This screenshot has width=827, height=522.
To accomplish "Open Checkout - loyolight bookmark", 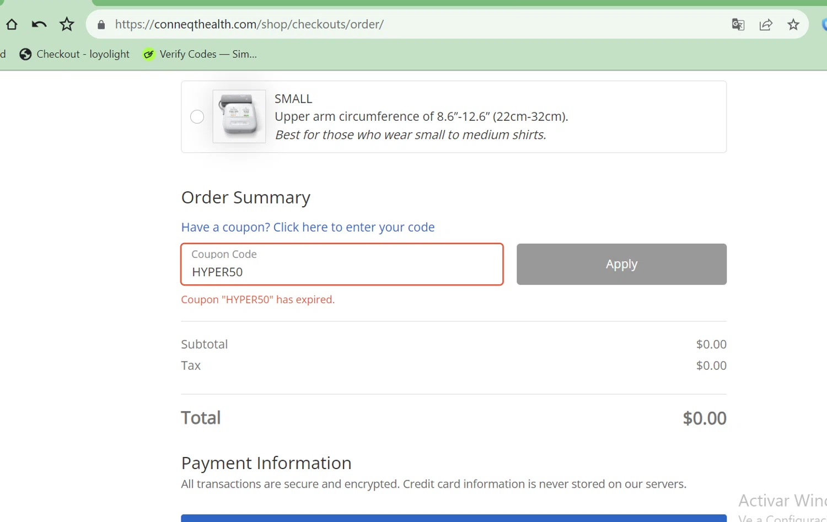I will 74,54.
